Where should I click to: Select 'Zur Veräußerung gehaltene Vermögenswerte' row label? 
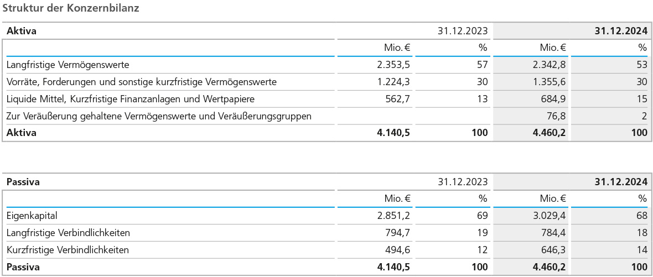(159, 116)
